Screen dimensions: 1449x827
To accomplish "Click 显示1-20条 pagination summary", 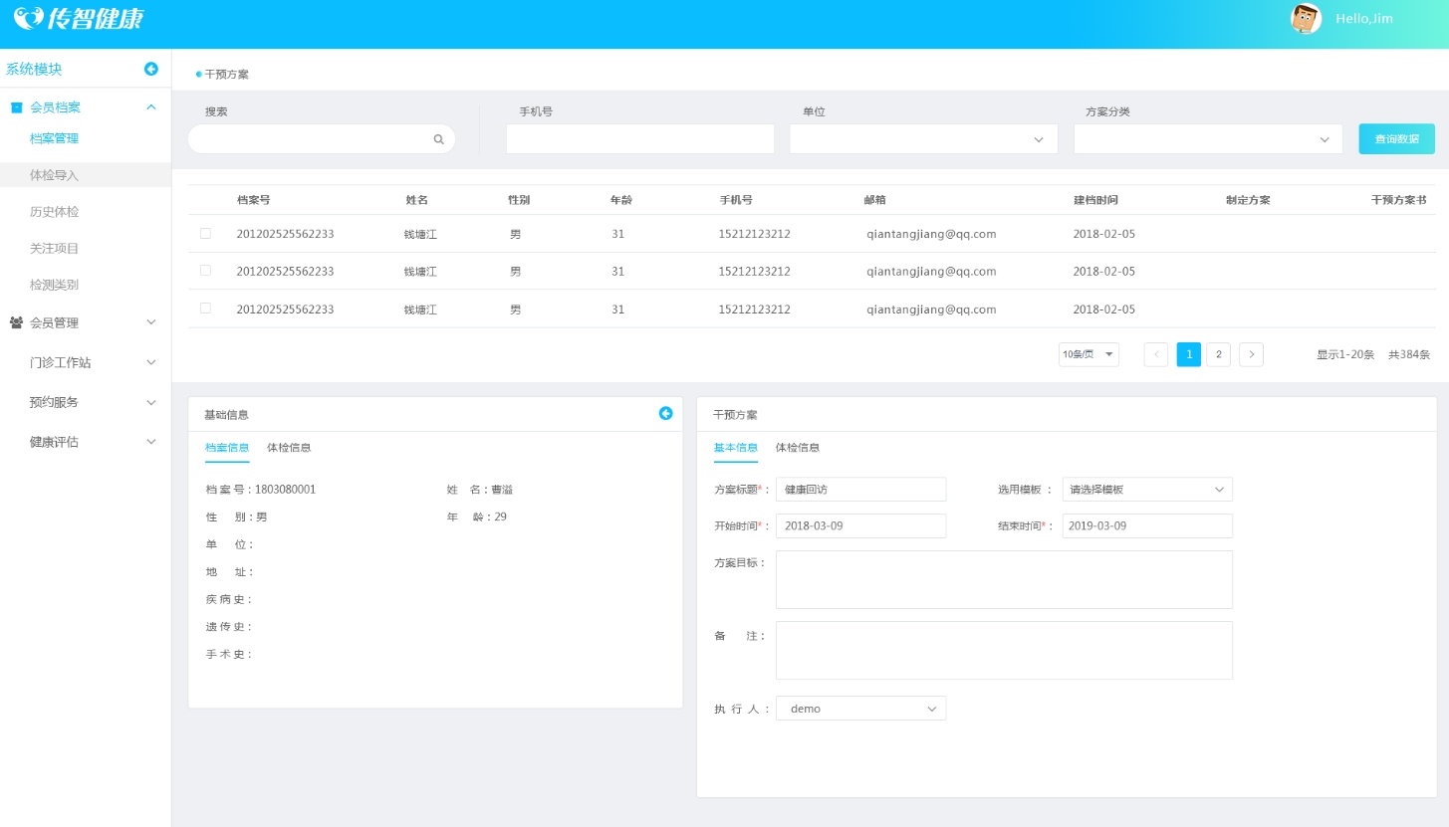I will pyautogui.click(x=1345, y=354).
